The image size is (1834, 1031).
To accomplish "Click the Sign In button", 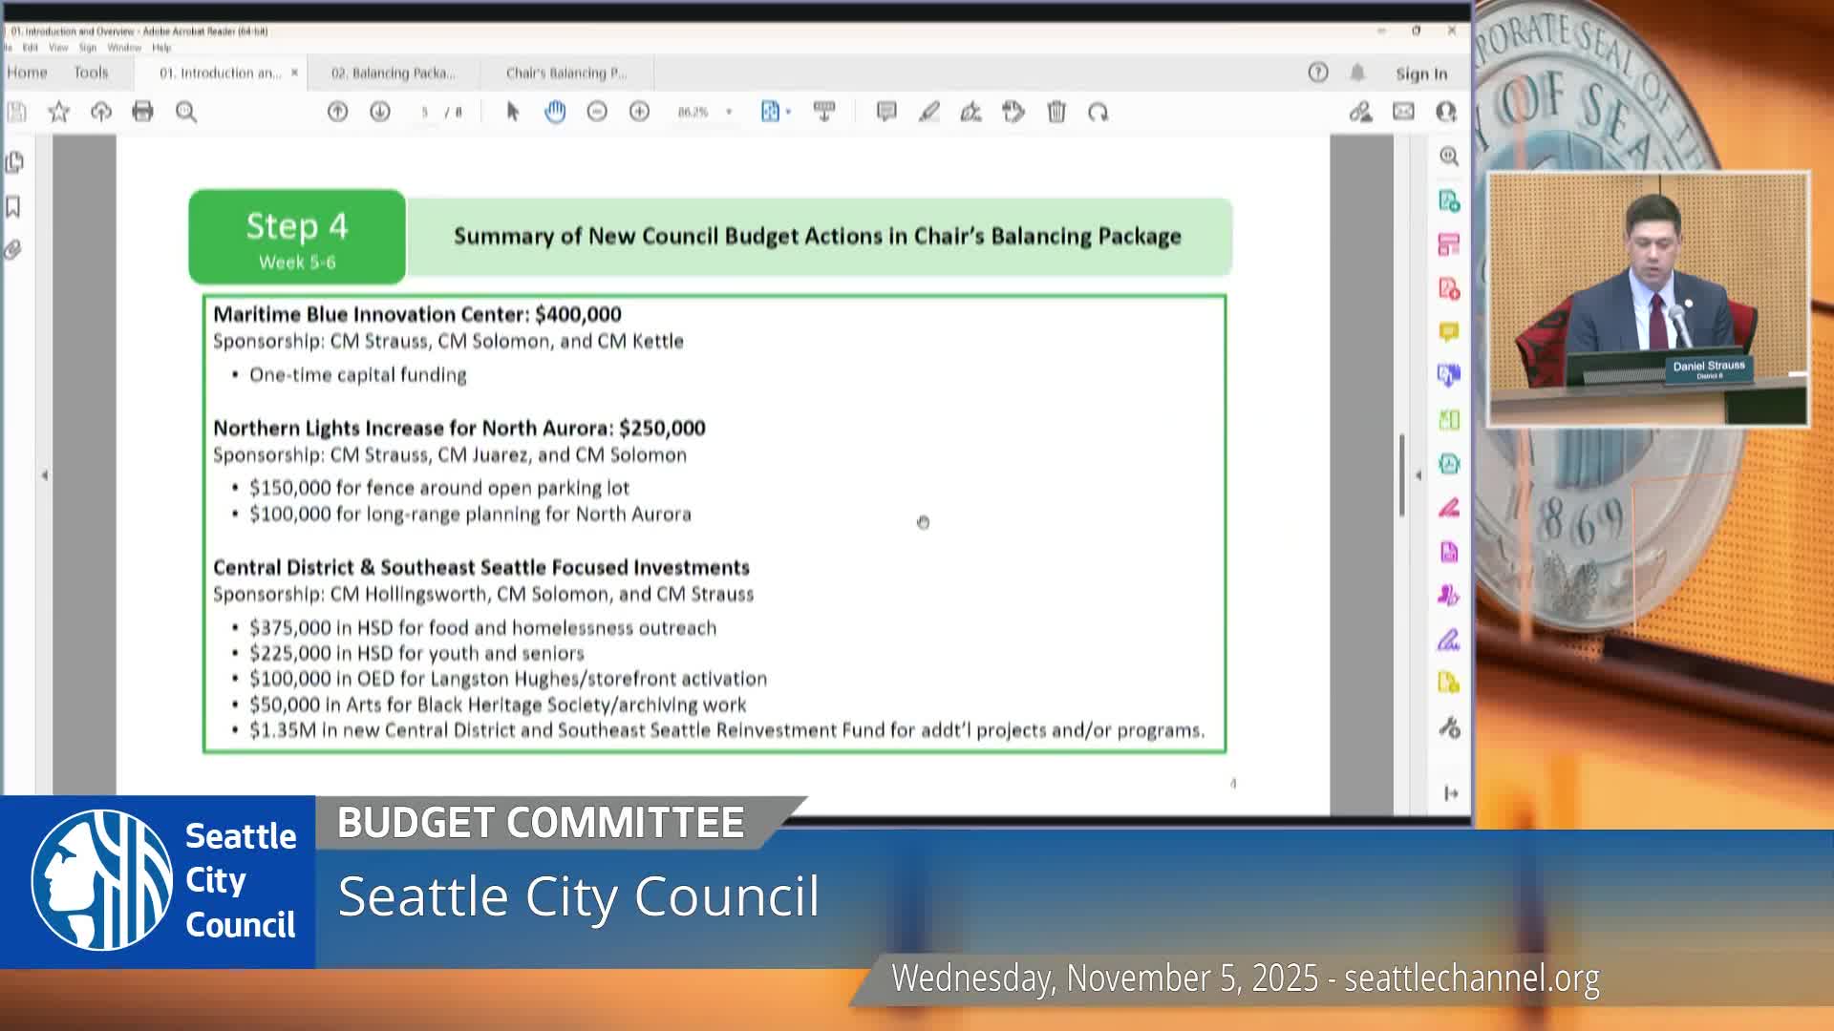I will pyautogui.click(x=1420, y=74).
